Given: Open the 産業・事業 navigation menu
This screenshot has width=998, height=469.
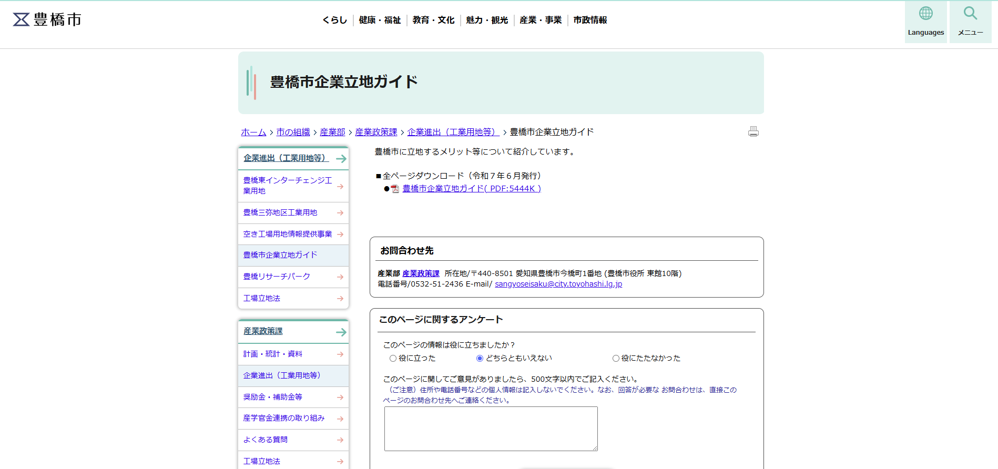Looking at the screenshot, I should [541, 20].
